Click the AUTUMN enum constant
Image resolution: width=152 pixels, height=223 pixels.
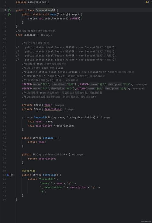(81, 89)
